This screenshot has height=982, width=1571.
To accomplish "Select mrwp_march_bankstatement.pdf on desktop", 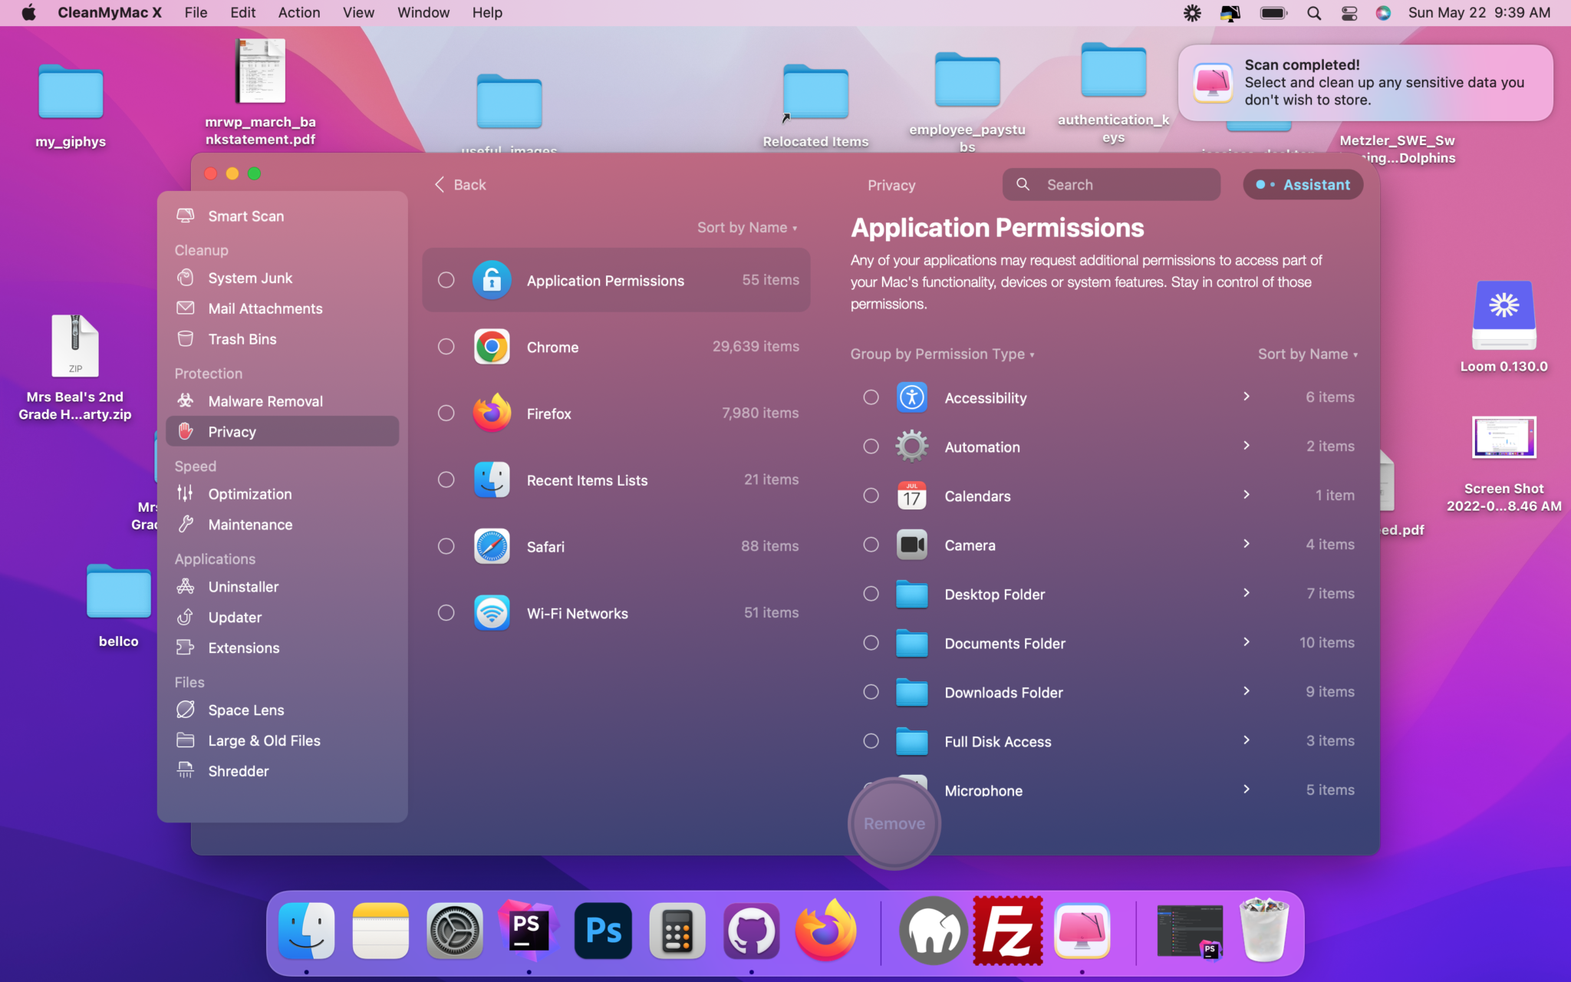I will pos(260,92).
